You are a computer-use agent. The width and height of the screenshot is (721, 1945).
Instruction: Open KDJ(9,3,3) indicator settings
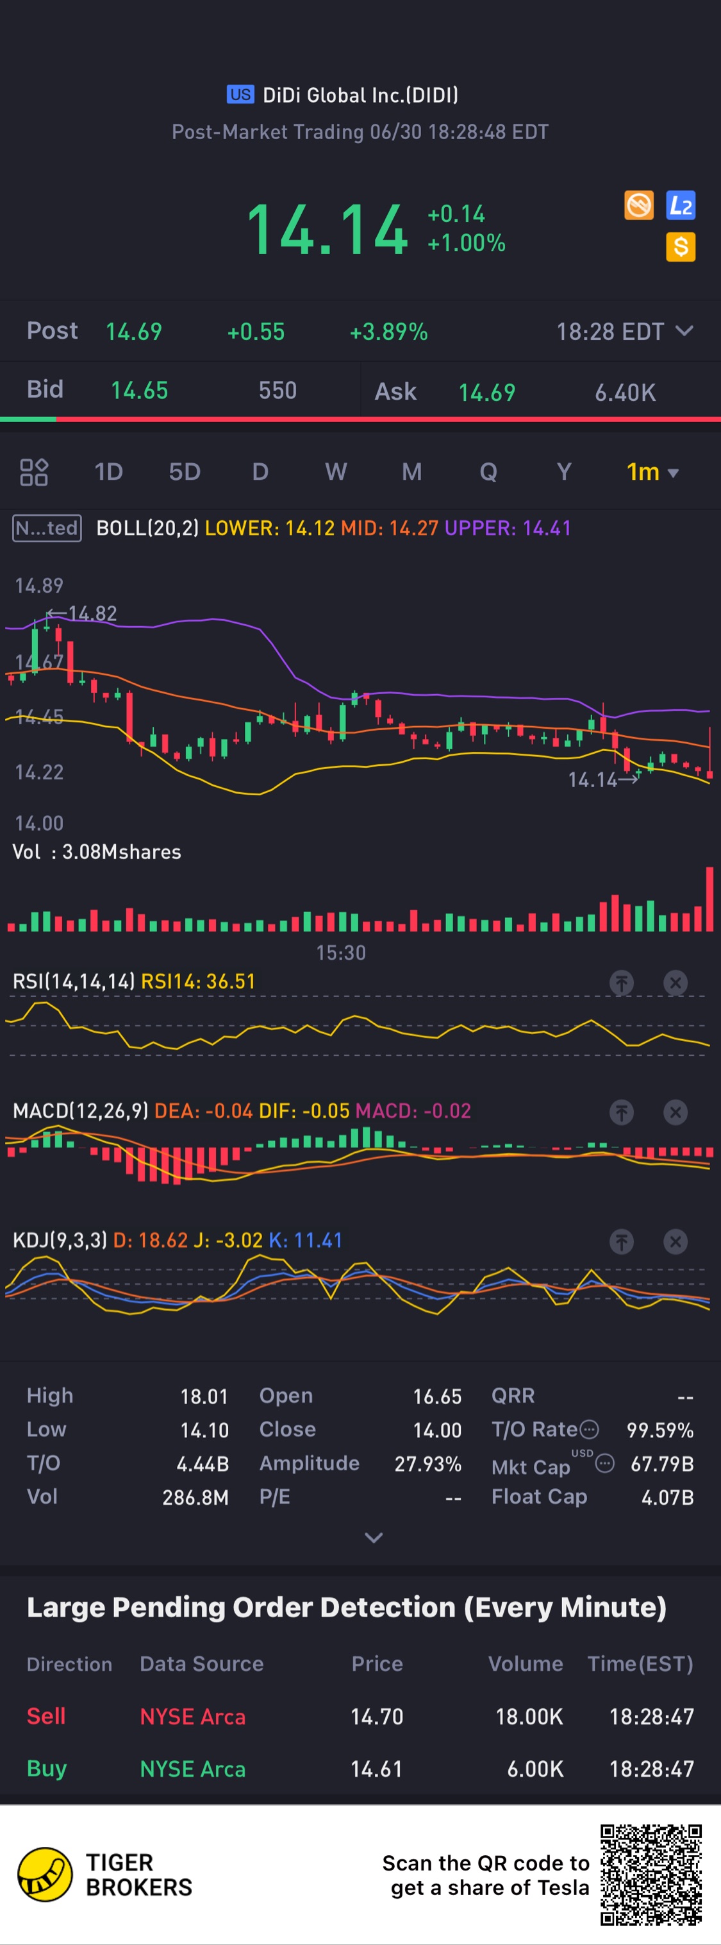click(x=60, y=1241)
